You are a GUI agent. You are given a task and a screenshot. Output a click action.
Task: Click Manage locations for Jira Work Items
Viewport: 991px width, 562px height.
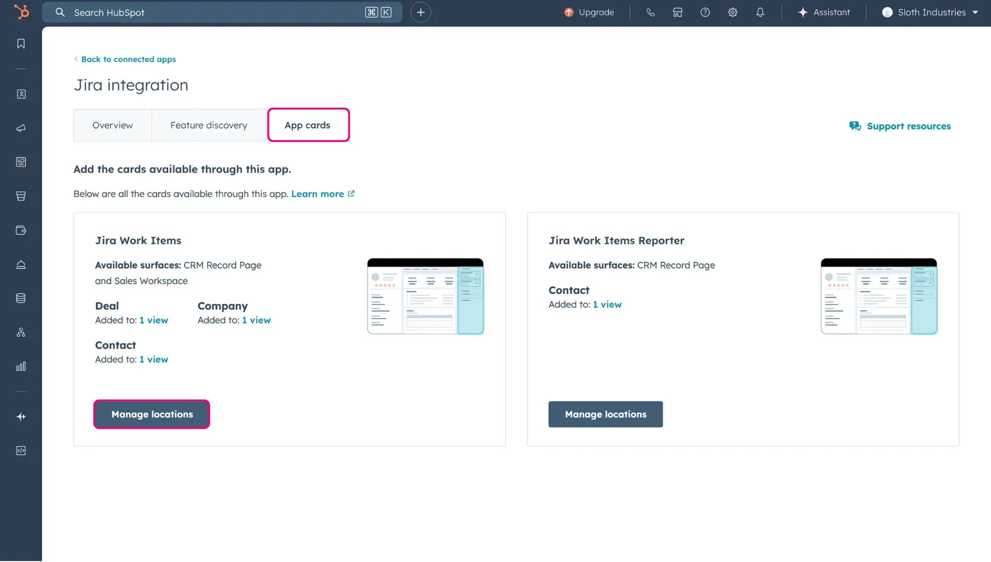click(x=151, y=414)
